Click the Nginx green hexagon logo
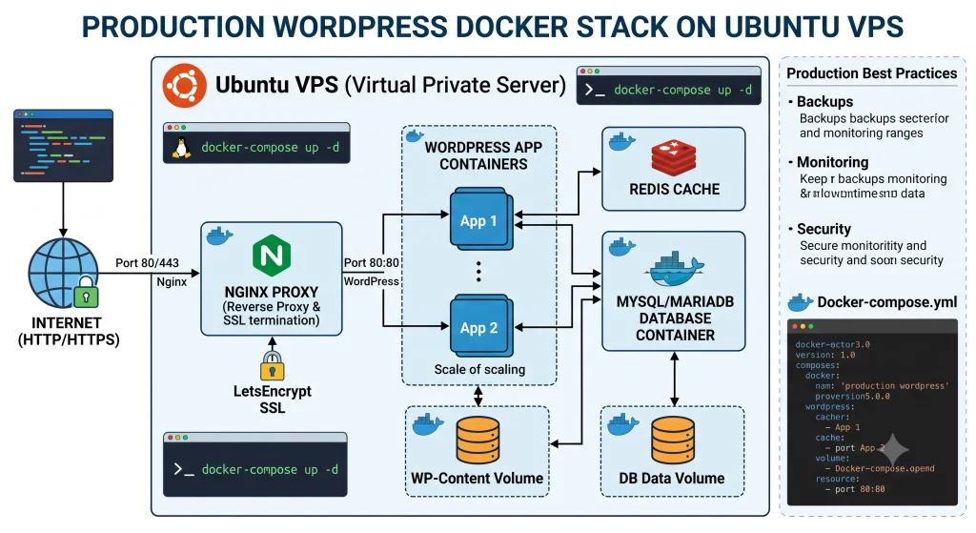Screen dimensions: 976x533 point(272,256)
